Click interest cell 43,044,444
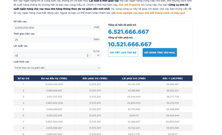 [134, 97]
